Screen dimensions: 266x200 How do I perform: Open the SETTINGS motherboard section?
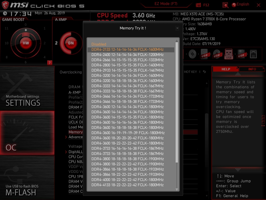point(27,89)
